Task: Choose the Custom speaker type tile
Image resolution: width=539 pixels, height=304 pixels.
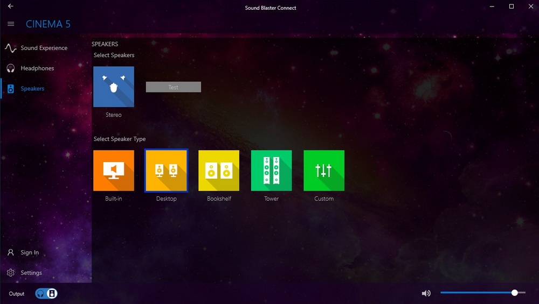Action: point(324,171)
